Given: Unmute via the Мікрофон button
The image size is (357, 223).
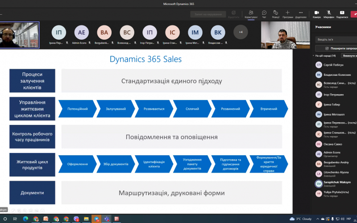Looking at the screenshot, I should tap(329, 14).
